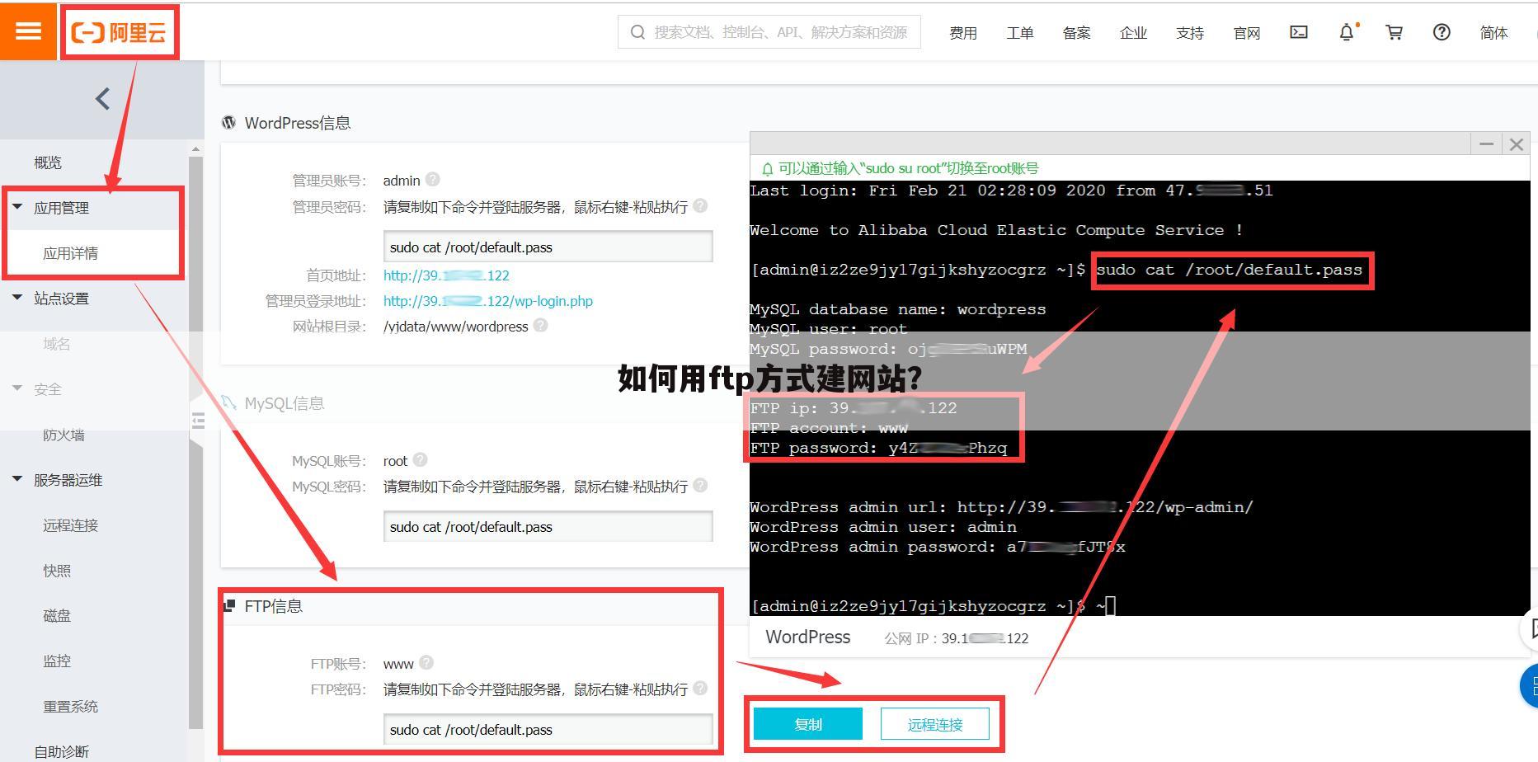Click 'MySQL database name: wordpress' terminal line
The width and height of the screenshot is (1538, 762).
897,309
